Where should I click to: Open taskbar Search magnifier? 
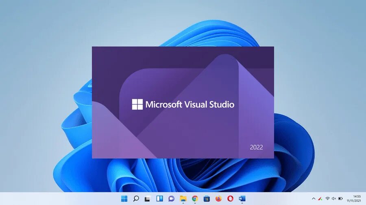[136, 199]
